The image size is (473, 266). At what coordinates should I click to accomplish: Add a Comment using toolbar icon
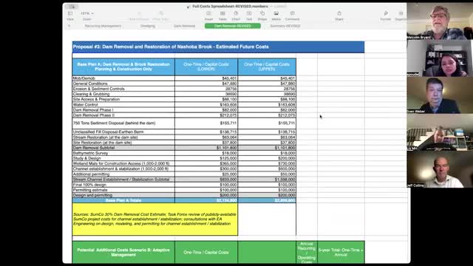[x=293, y=13]
